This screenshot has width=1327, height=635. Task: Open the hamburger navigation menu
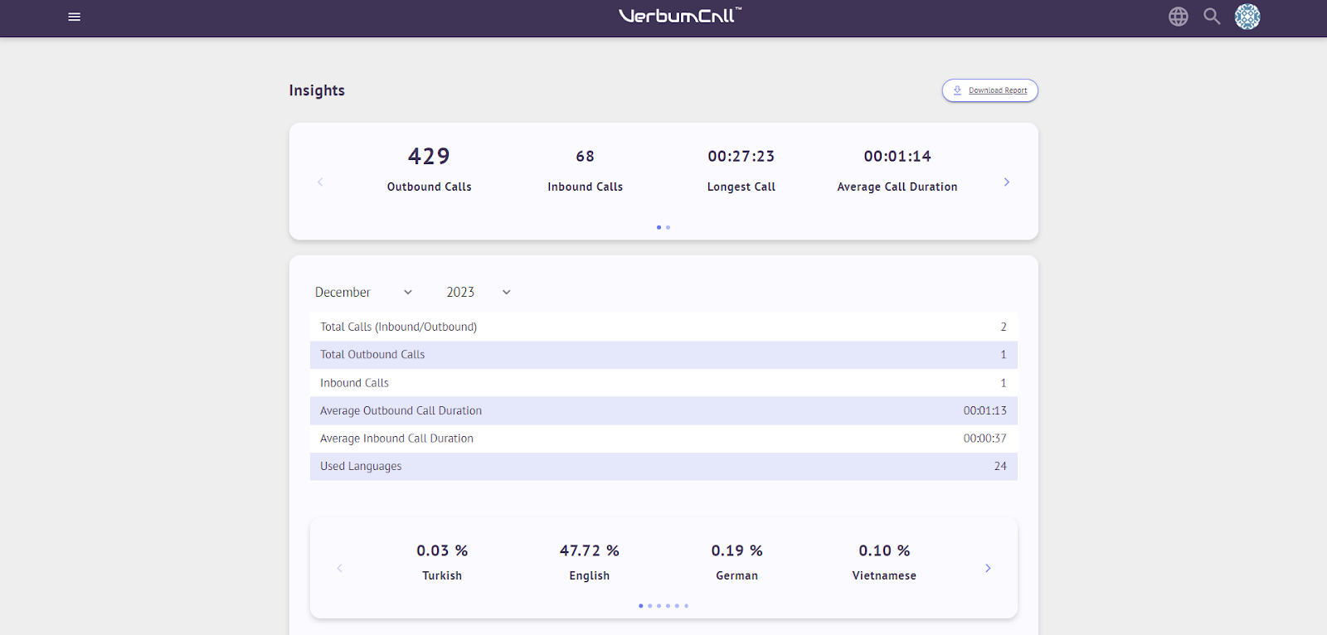point(74,17)
